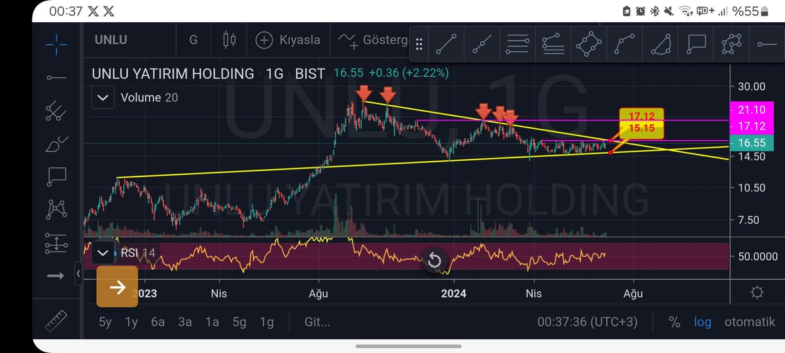The image size is (785, 353).
Task: Select the ray line tool in favorites bar
Action: pos(482,44)
